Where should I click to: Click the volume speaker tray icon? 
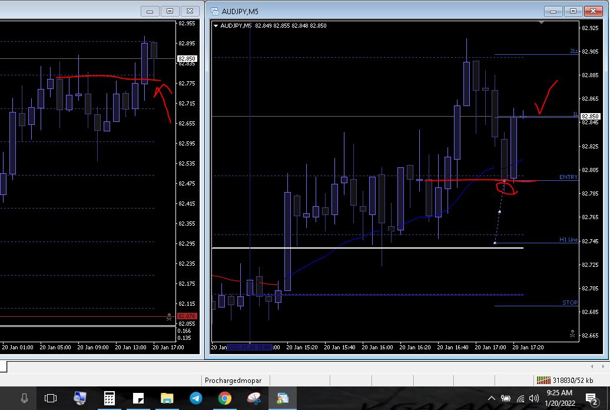pos(534,399)
